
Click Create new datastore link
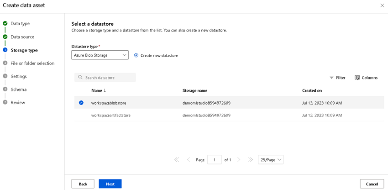159,55
